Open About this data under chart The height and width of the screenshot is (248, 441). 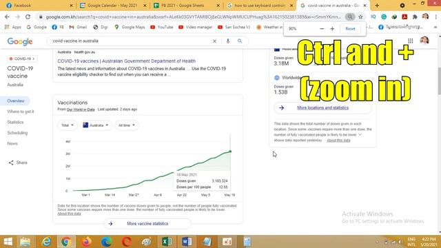coord(69,214)
